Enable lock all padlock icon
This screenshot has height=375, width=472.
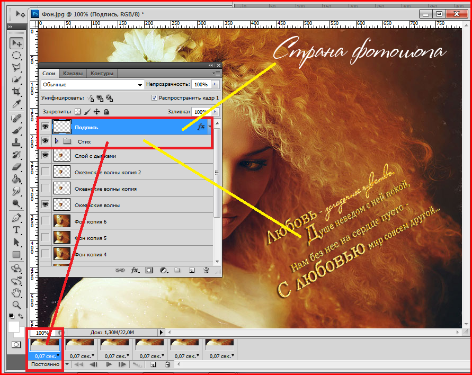[106, 112]
